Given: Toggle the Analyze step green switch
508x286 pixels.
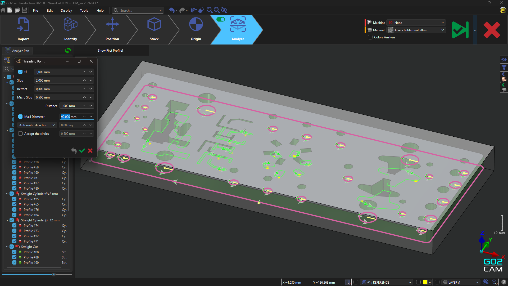Looking at the screenshot, I should click(x=220, y=19).
